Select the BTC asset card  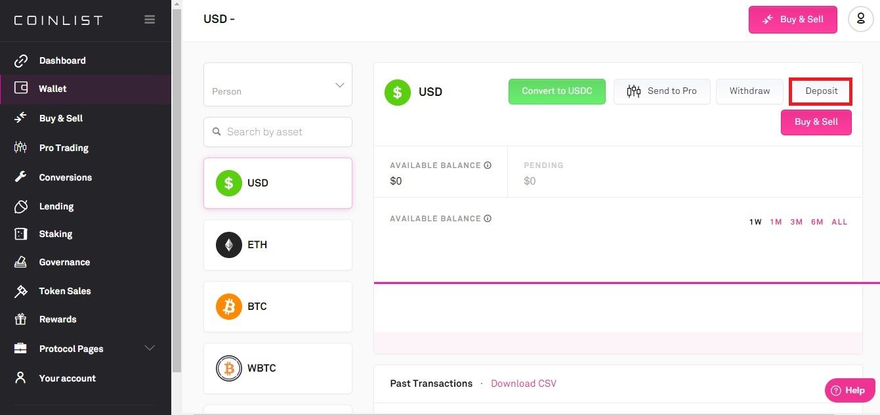coord(278,307)
